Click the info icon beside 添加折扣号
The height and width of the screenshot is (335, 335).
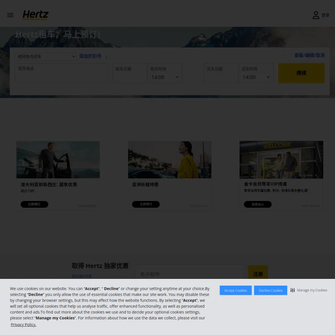pos(106,57)
